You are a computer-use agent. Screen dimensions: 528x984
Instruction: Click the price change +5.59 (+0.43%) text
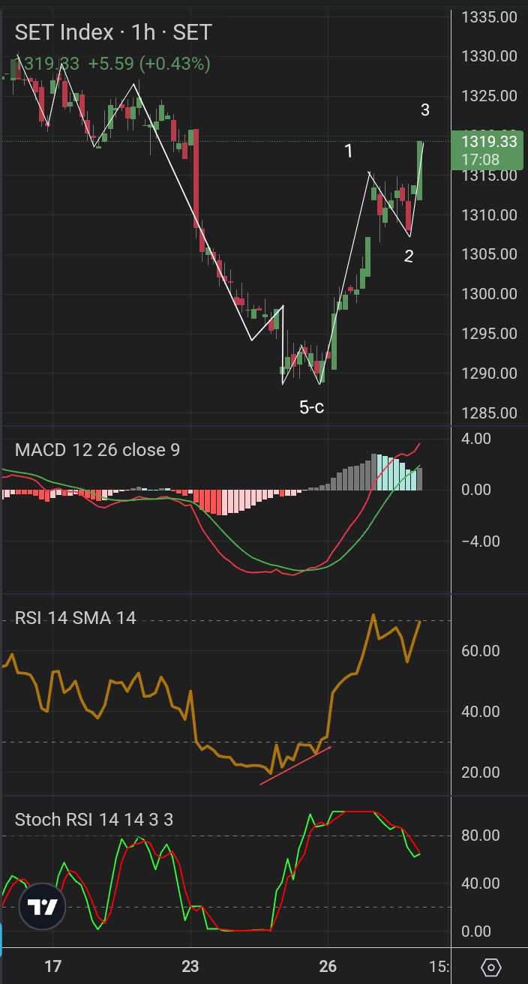[149, 64]
